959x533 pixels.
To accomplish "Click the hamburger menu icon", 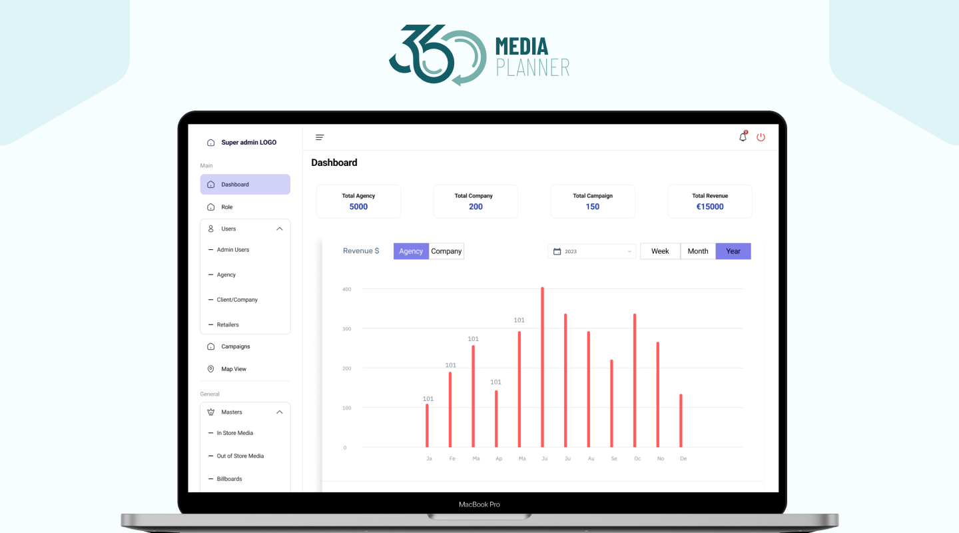I will coord(320,138).
